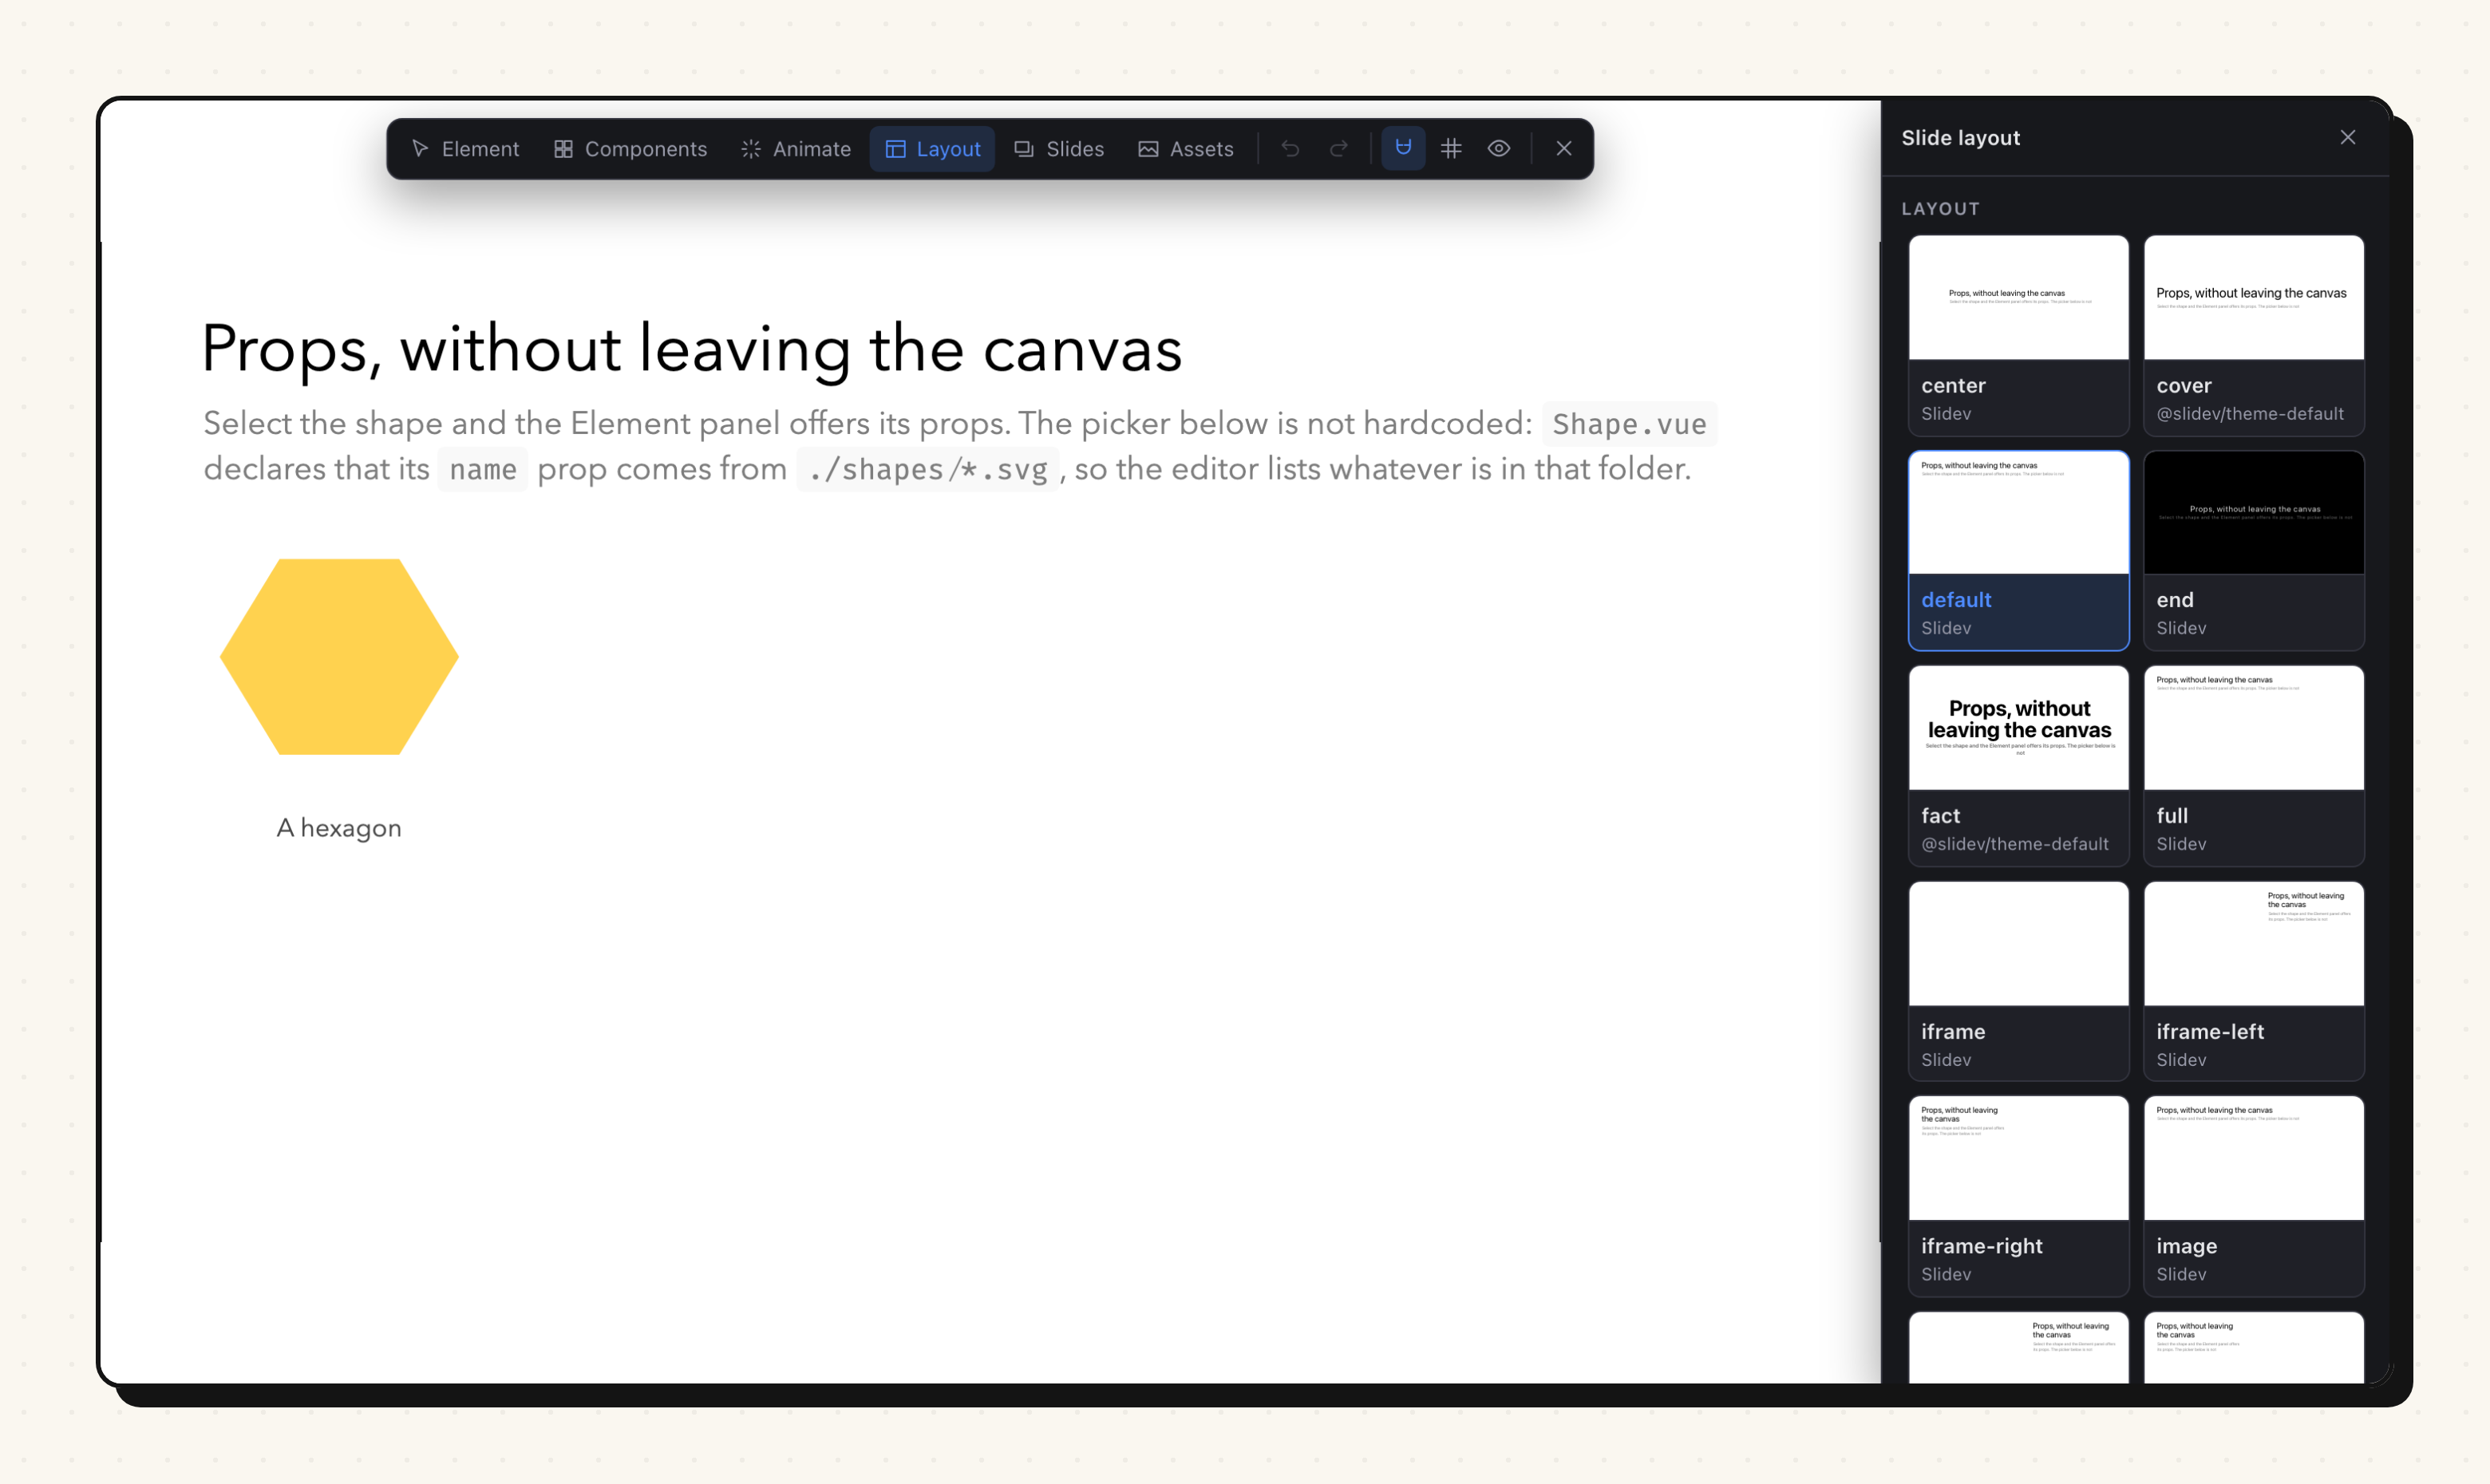The width and height of the screenshot is (2490, 1484).
Task: Click the 'name' inline code
Action: [483, 469]
